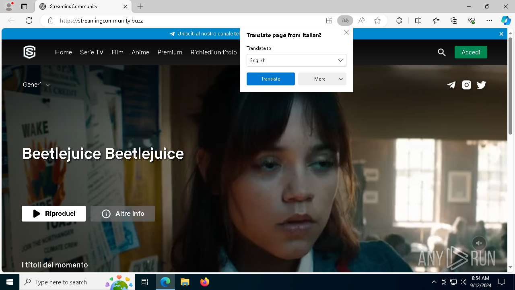Open the notification center icon
Image resolution: width=515 pixels, height=290 pixels.
[502, 282]
